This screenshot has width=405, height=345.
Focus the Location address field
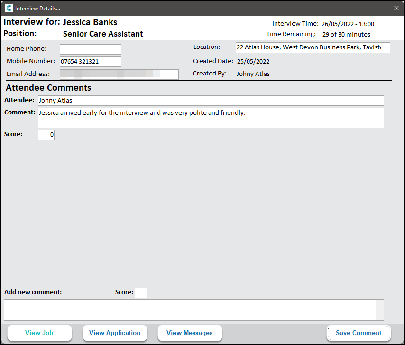313,47
